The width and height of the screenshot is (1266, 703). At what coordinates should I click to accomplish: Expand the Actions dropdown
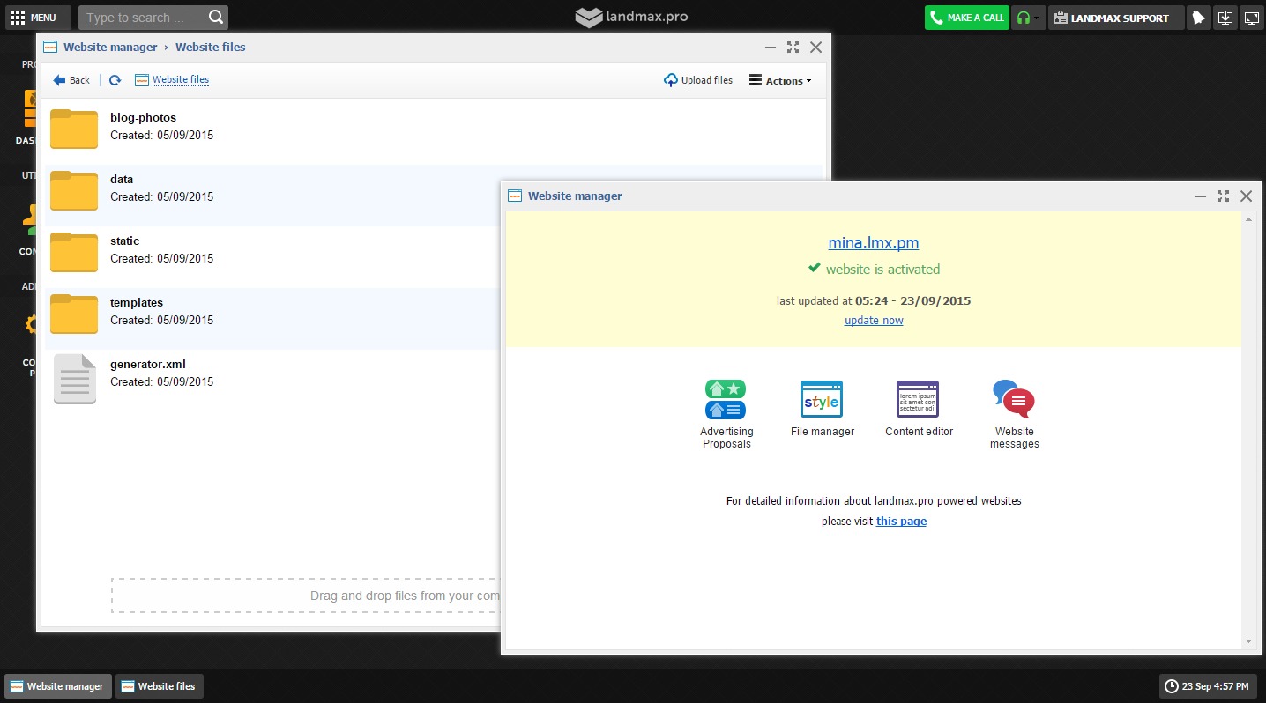(780, 80)
